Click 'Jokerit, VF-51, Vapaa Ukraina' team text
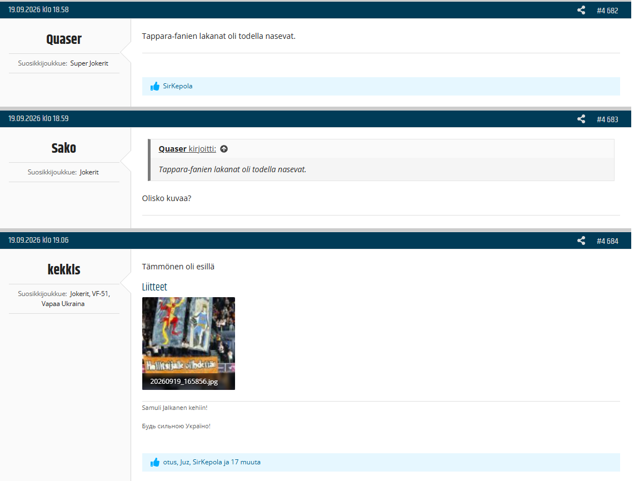The image size is (634, 481). coord(76,299)
